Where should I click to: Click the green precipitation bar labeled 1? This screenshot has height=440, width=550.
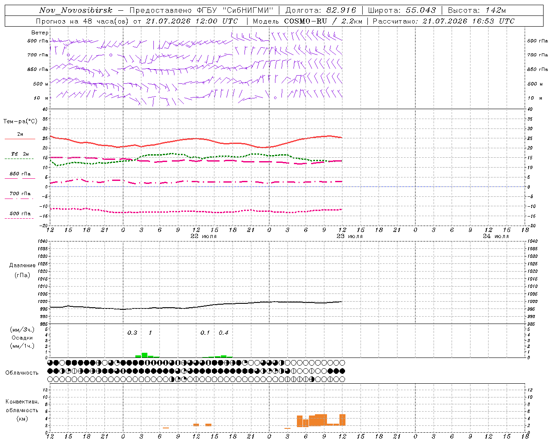coord(144,355)
